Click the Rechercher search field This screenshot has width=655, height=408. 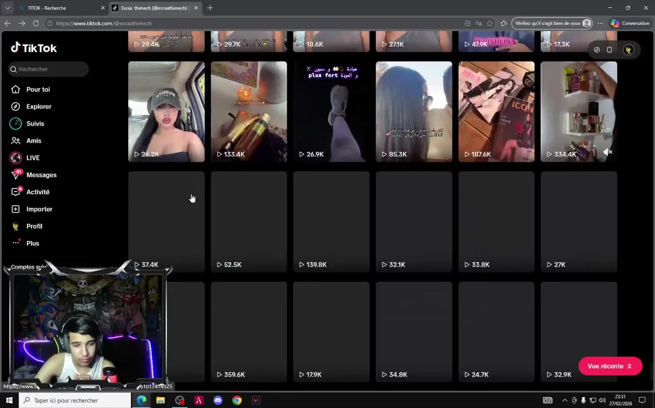(48, 69)
